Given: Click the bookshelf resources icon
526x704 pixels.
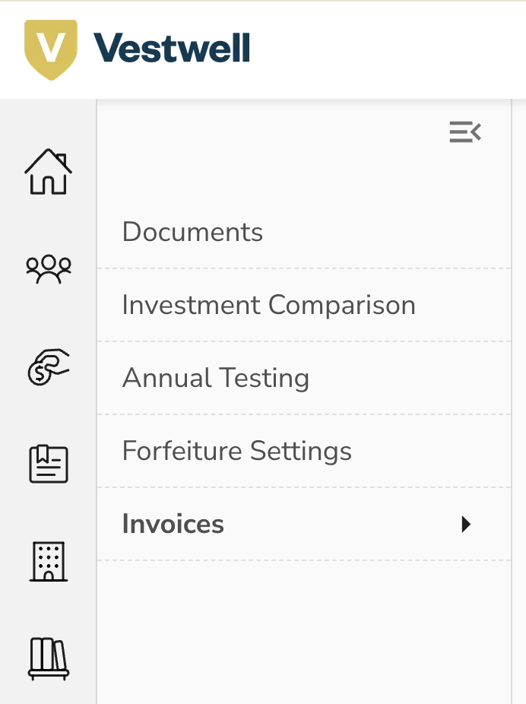Looking at the screenshot, I should tap(48, 659).
